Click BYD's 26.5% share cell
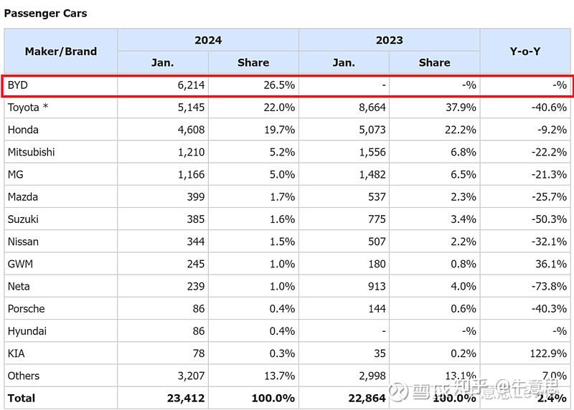Screen dimensions: 574x410 click(253, 85)
